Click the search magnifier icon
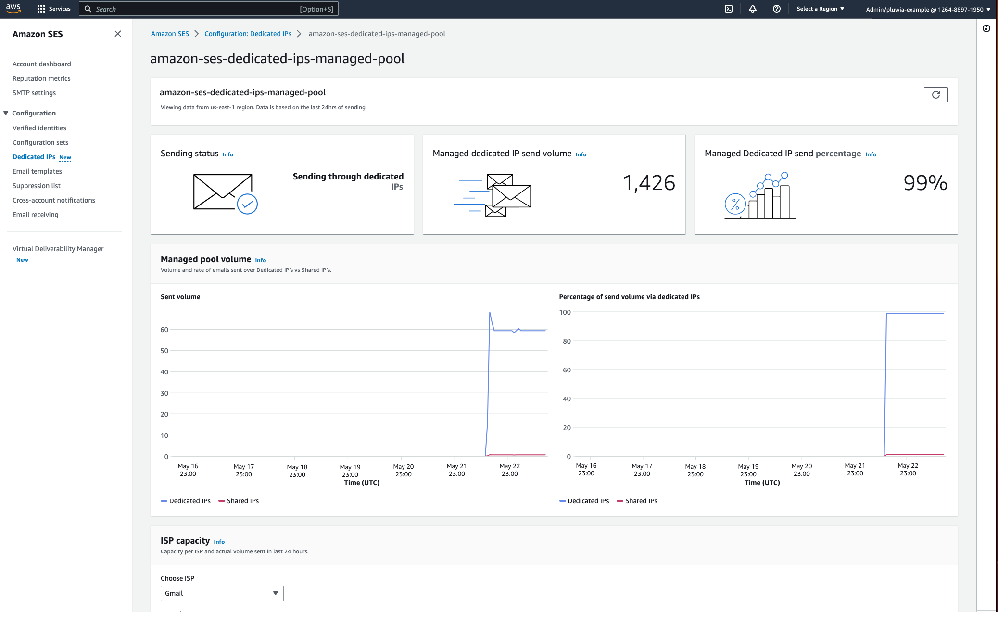This screenshot has height=627, width=998. pos(88,9)
